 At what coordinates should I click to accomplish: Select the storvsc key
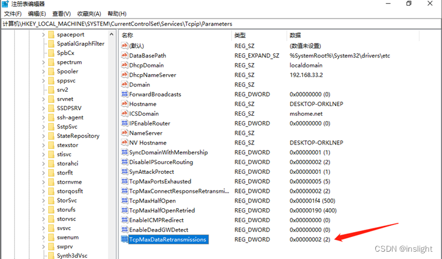click(x=66, y=219)
